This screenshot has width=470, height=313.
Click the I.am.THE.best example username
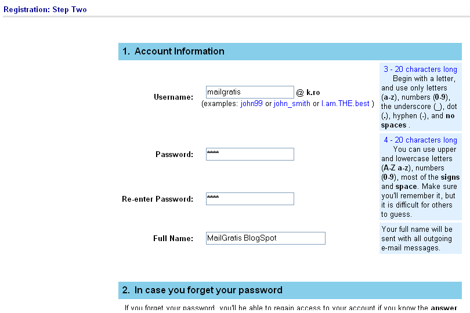[x=345, y=104]
